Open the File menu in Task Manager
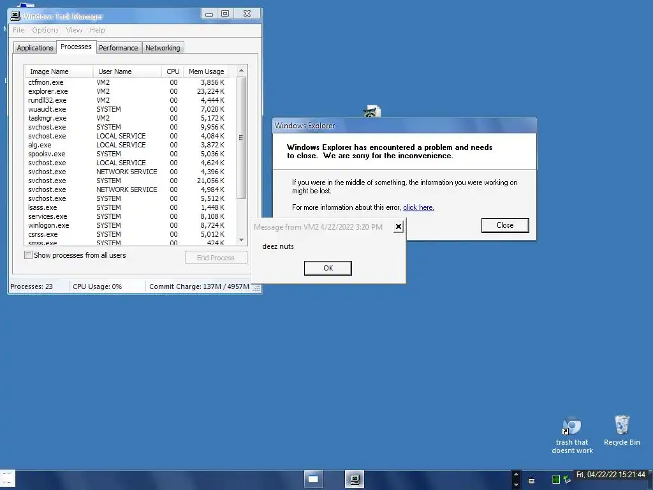The image size is (653, 490). tap(18, 30)
